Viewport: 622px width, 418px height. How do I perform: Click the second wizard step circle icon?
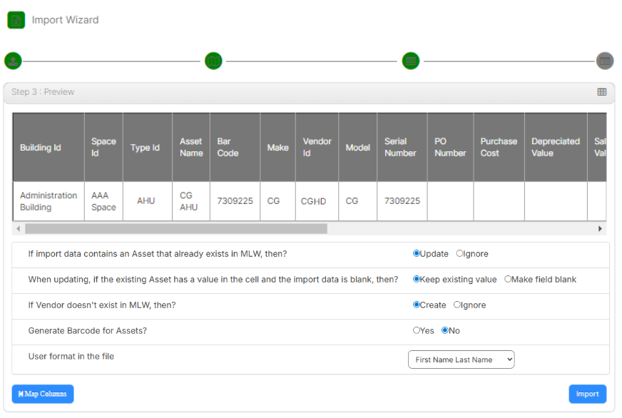click(x=213, y=61)
